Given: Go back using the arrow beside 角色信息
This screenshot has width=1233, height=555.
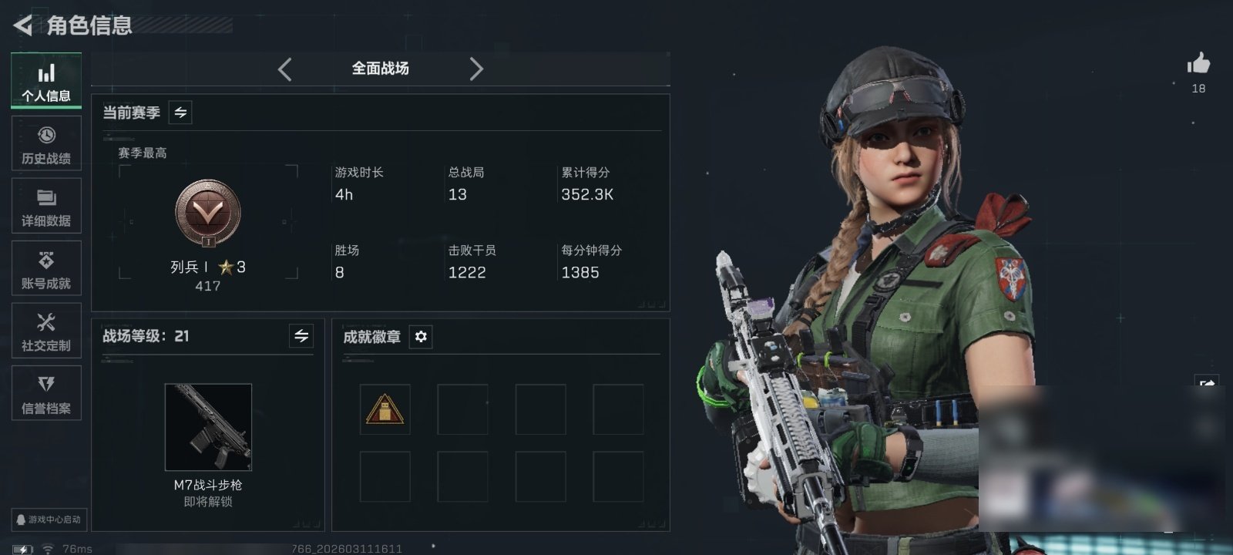Looking at the screenshot, I should pyautogui.click(x=23, y=25).
